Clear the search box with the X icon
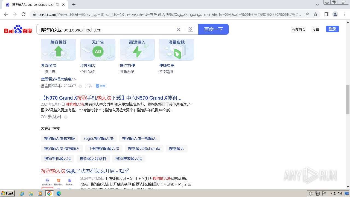 point(179,29)
